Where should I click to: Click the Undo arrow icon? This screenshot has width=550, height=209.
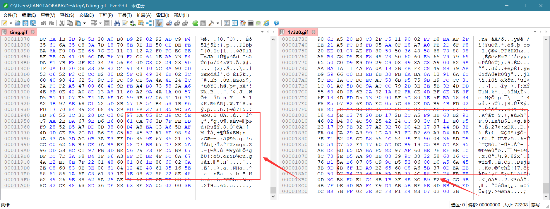pyautogui.click(x=44, y=23)
